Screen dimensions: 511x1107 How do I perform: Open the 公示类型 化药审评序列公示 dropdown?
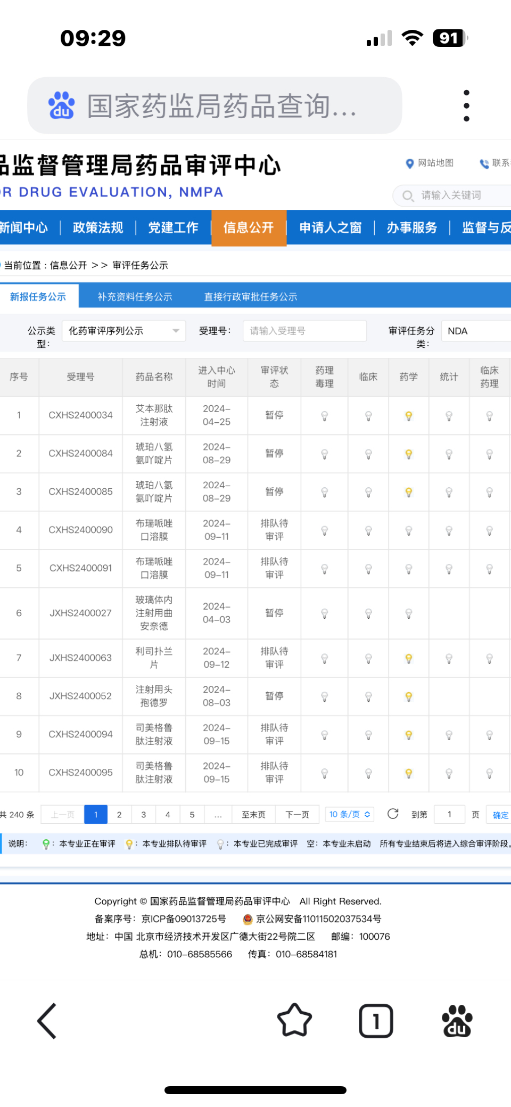coord(124,331)
